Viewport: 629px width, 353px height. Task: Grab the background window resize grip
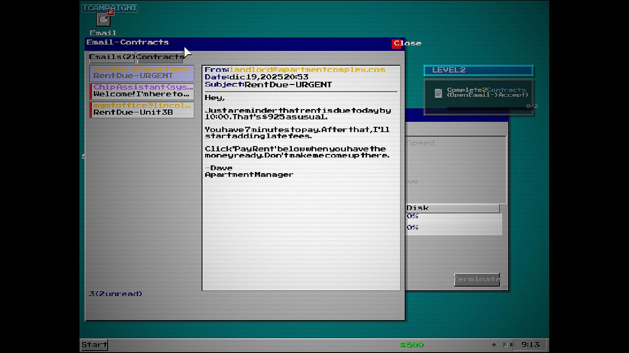[505, 287]
